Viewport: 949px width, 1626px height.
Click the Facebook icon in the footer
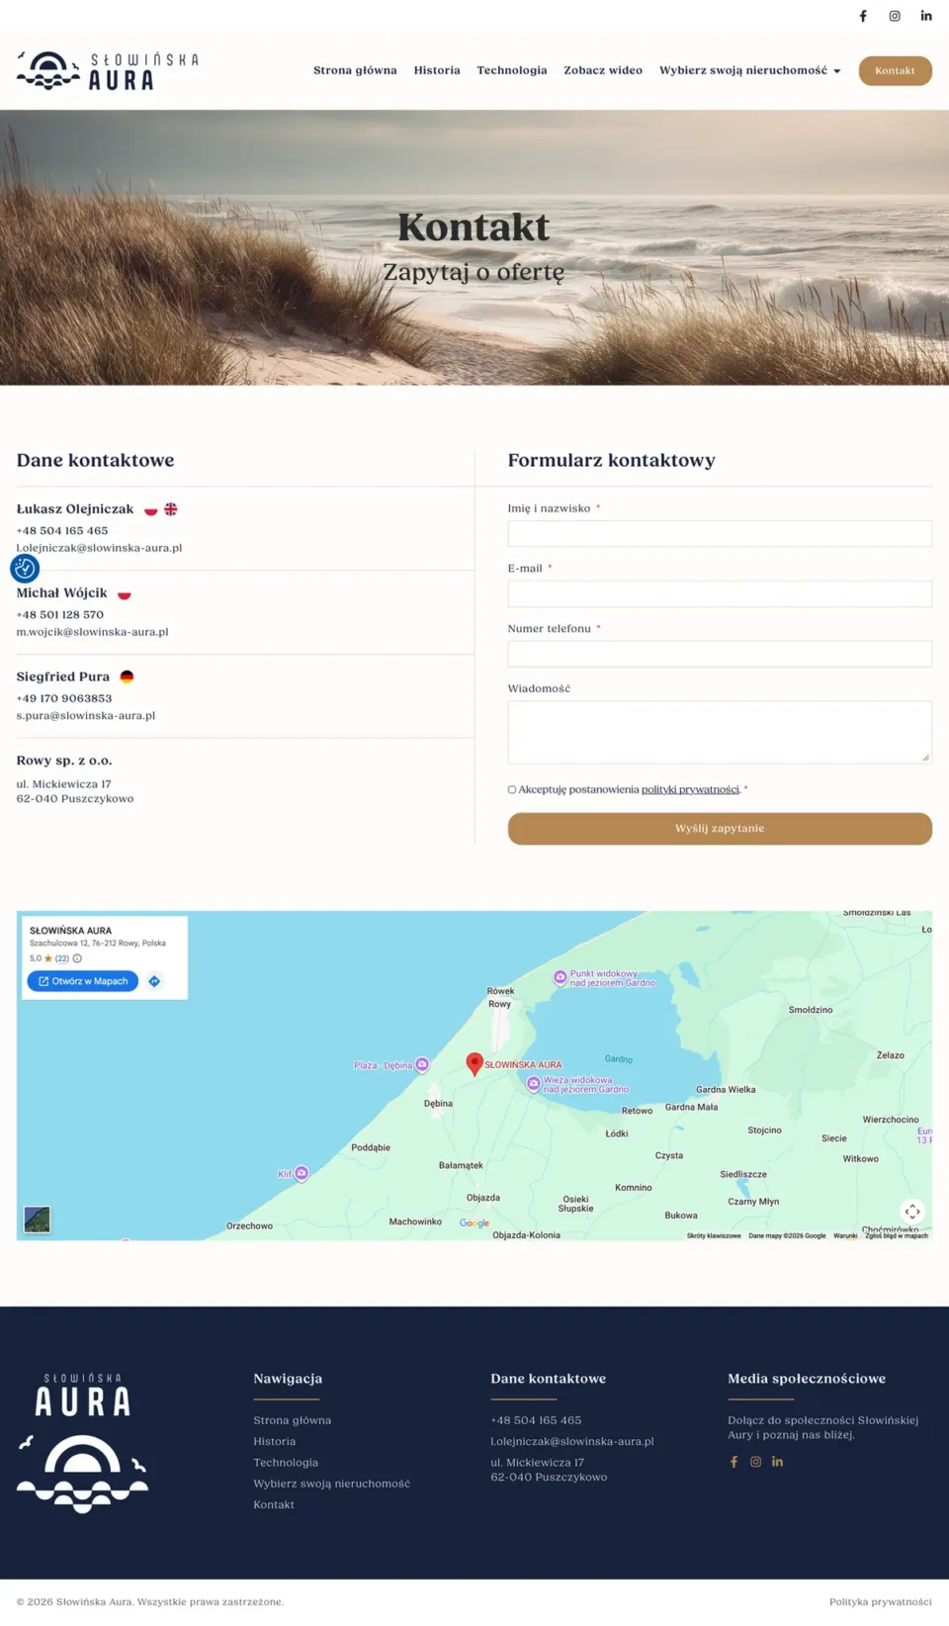(733, 1462)
